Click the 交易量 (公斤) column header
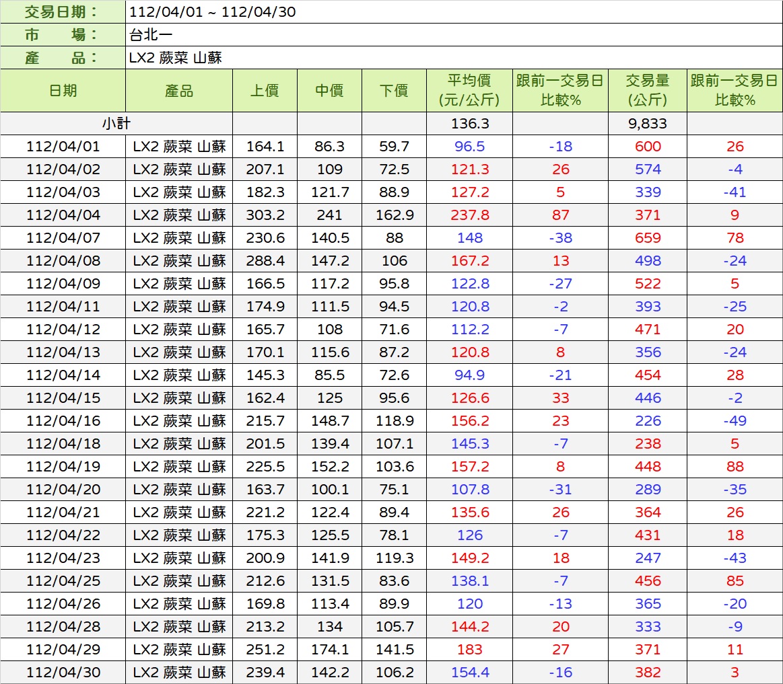The width and height of the screenshot is (783, 684). [647, 91]
